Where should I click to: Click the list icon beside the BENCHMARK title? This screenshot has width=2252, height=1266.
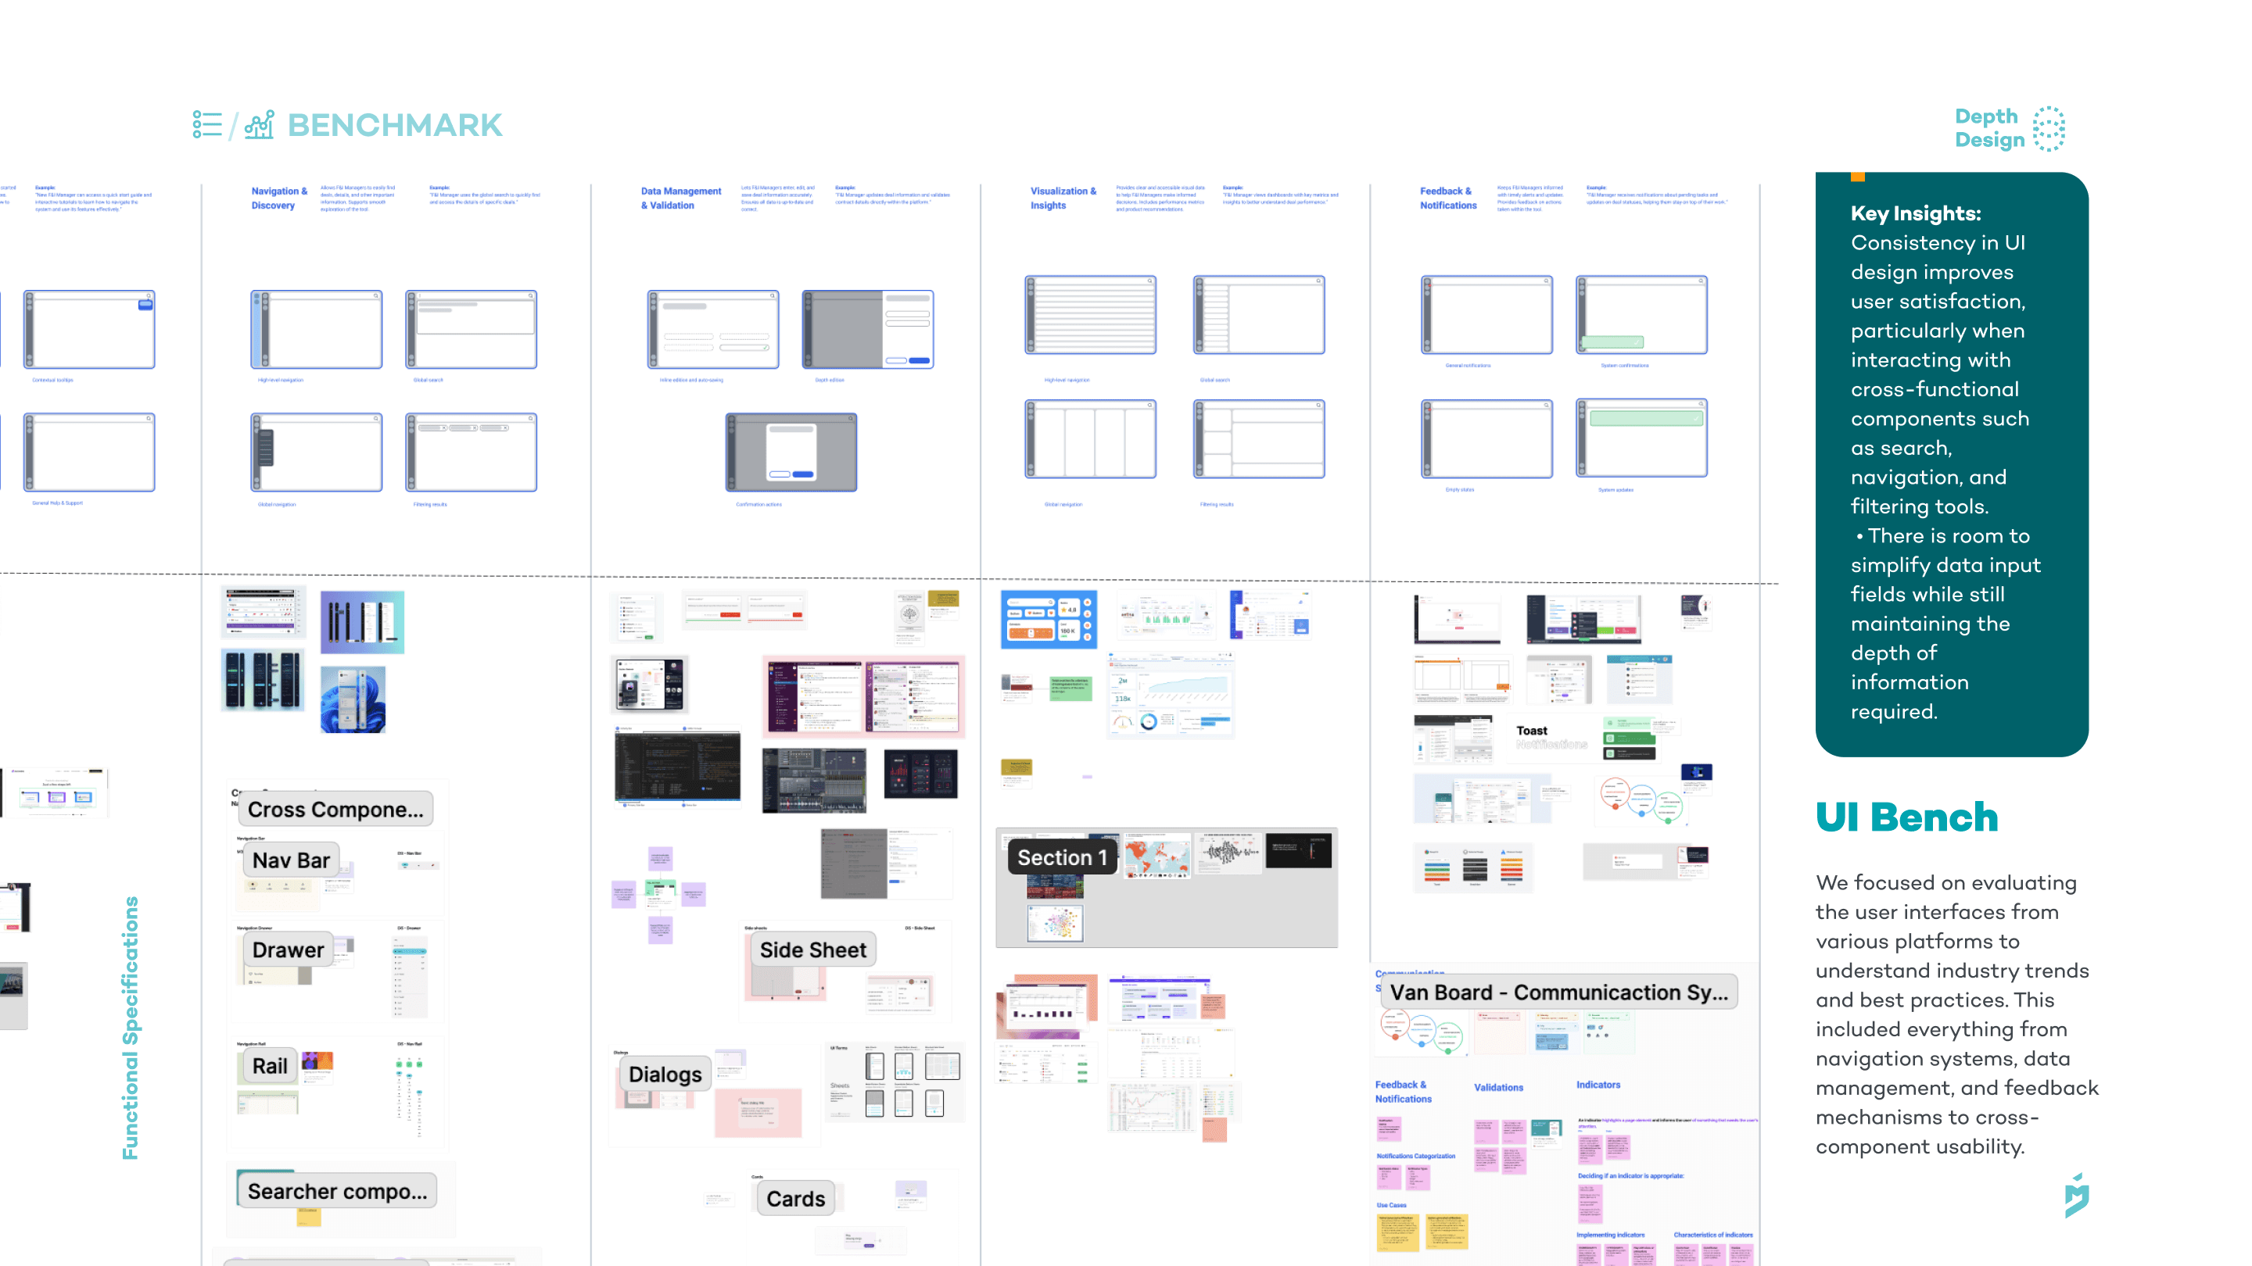[207, 125]
